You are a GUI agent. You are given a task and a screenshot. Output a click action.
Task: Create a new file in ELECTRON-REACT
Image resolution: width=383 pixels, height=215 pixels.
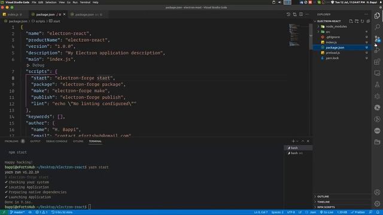tap(351, 21)
